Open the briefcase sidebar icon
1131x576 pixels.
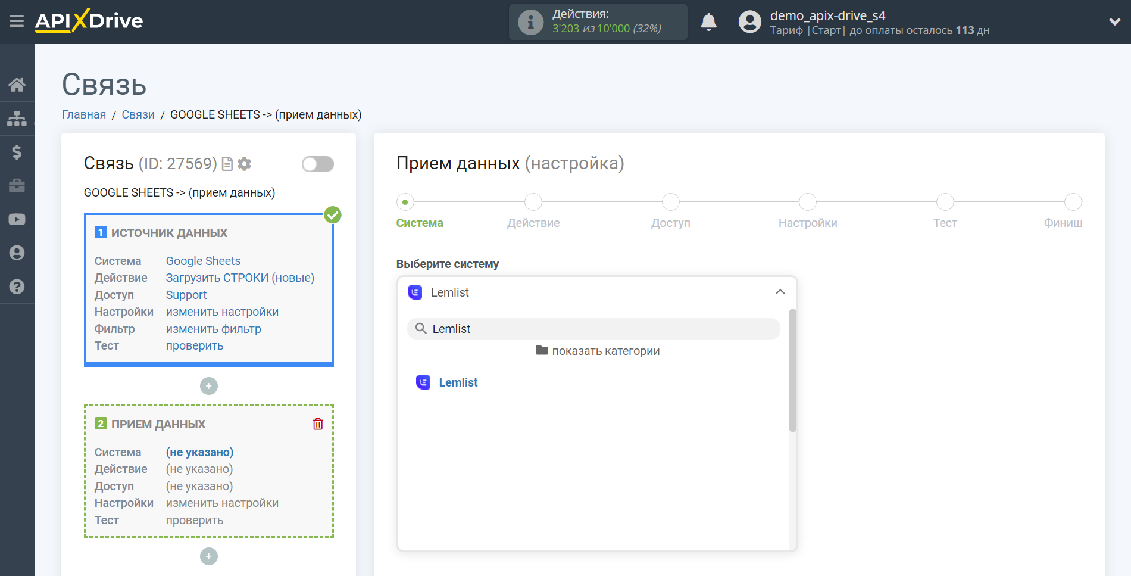coord(17,186)
